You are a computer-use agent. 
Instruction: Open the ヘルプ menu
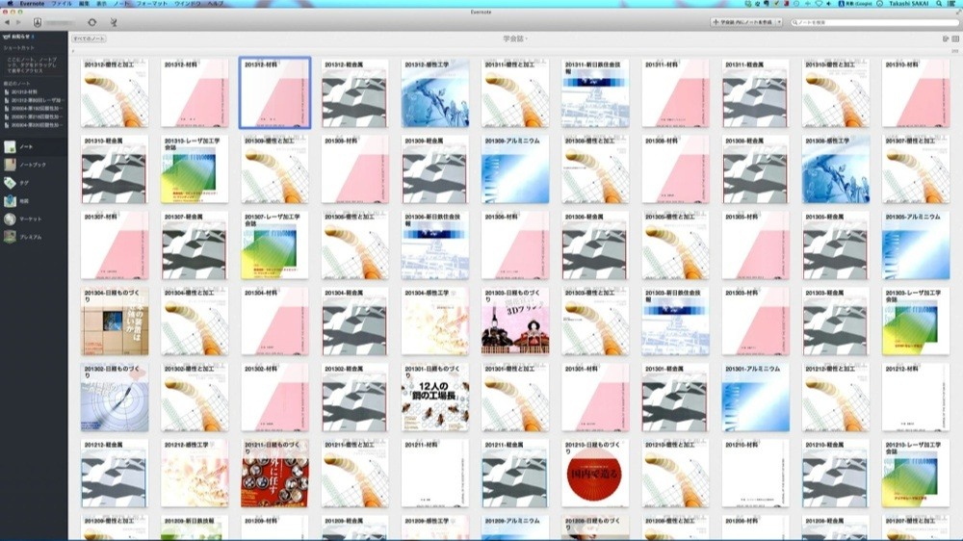(x=216, y=4)
